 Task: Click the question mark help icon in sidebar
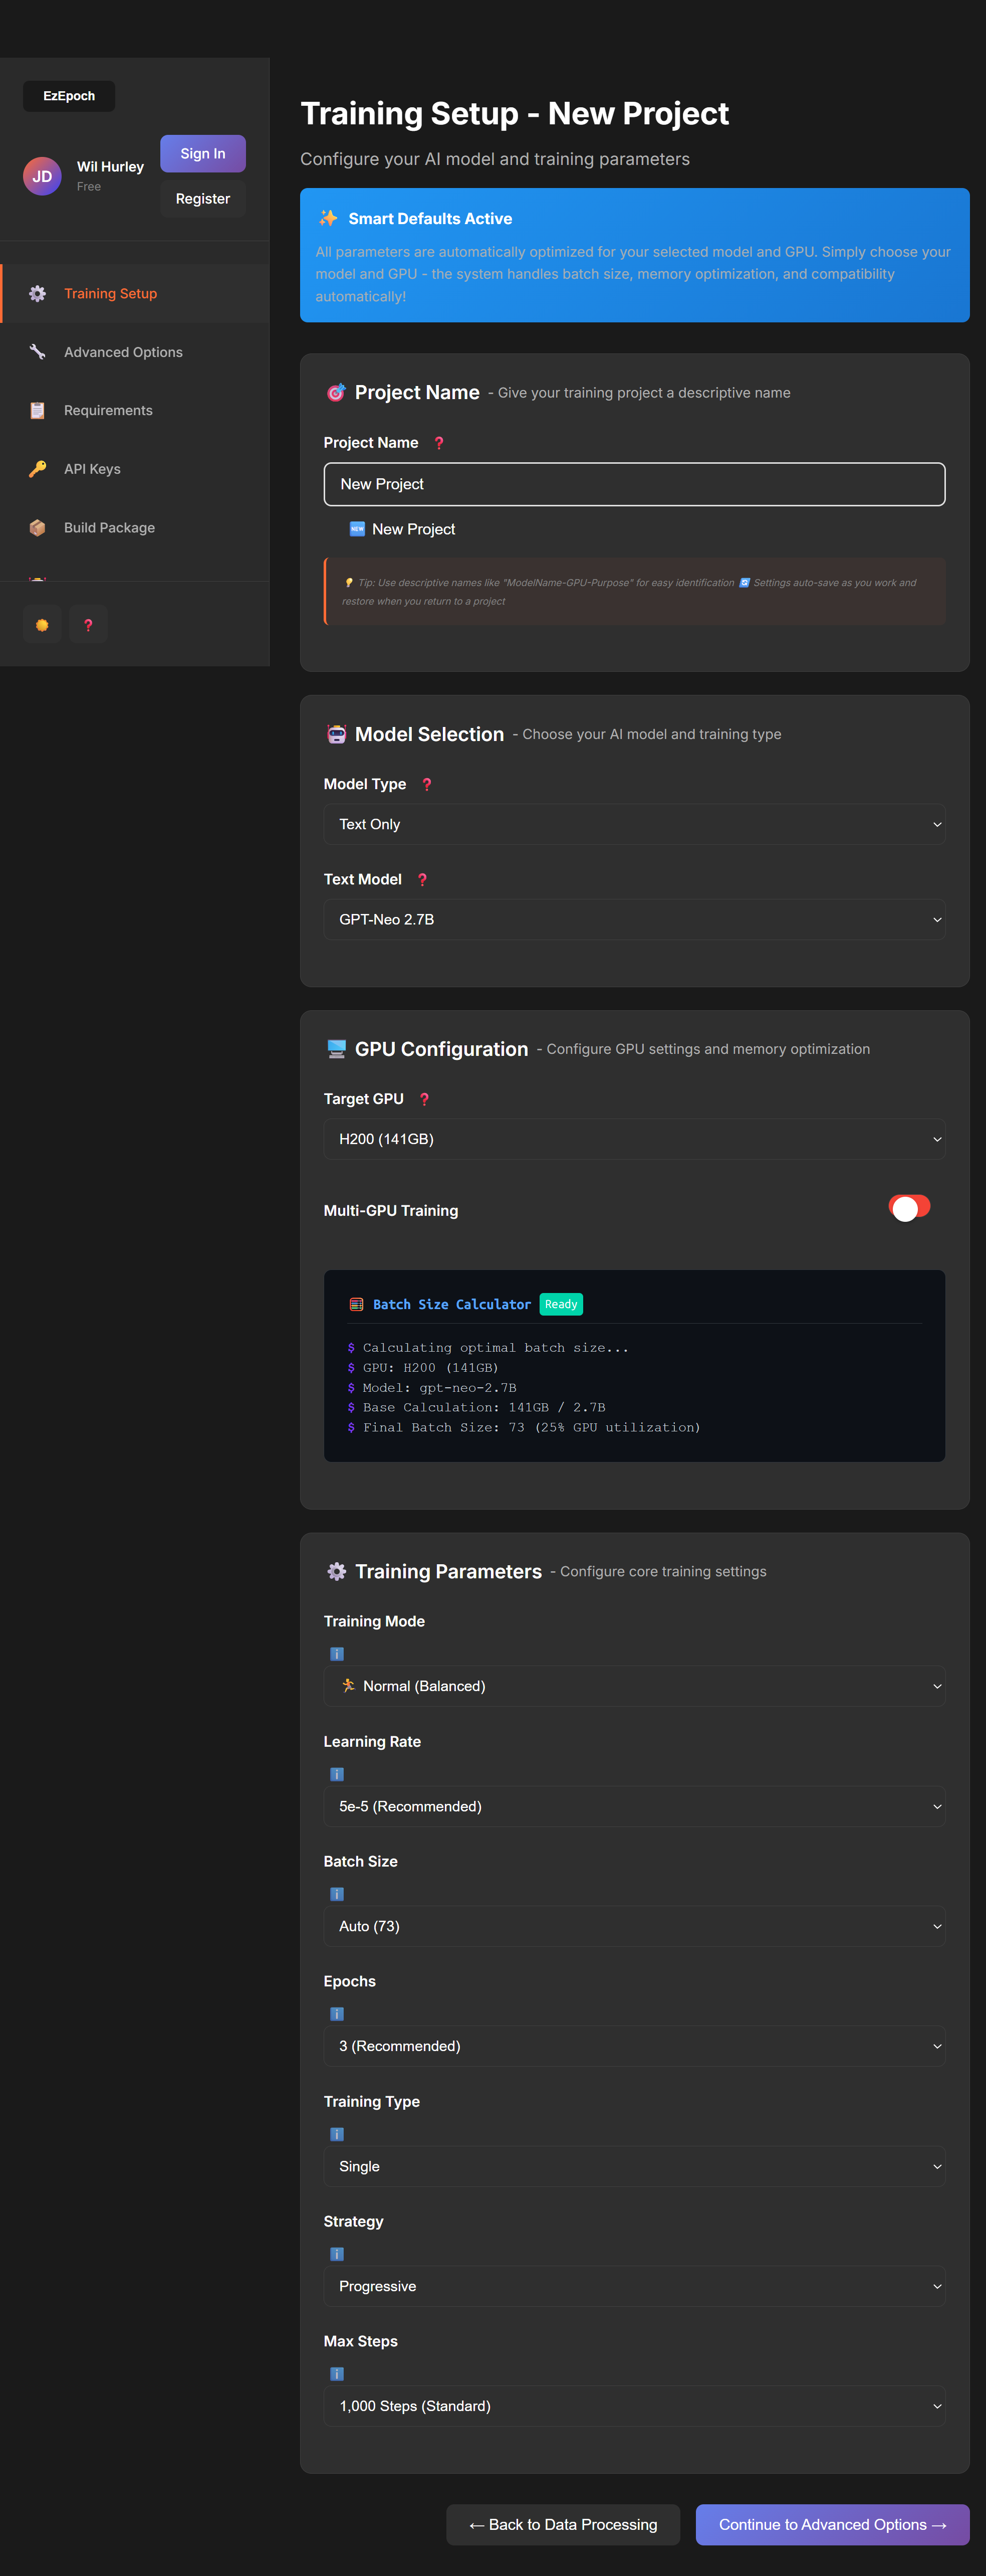pyautogui.click(x=88, y=624)
